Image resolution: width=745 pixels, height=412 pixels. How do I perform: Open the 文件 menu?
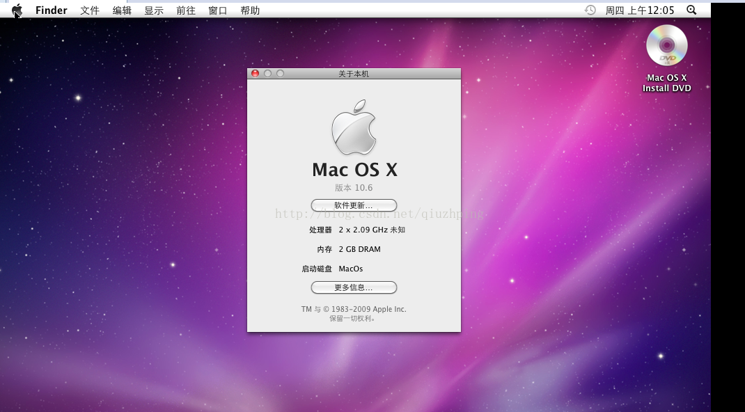[90, 10]
